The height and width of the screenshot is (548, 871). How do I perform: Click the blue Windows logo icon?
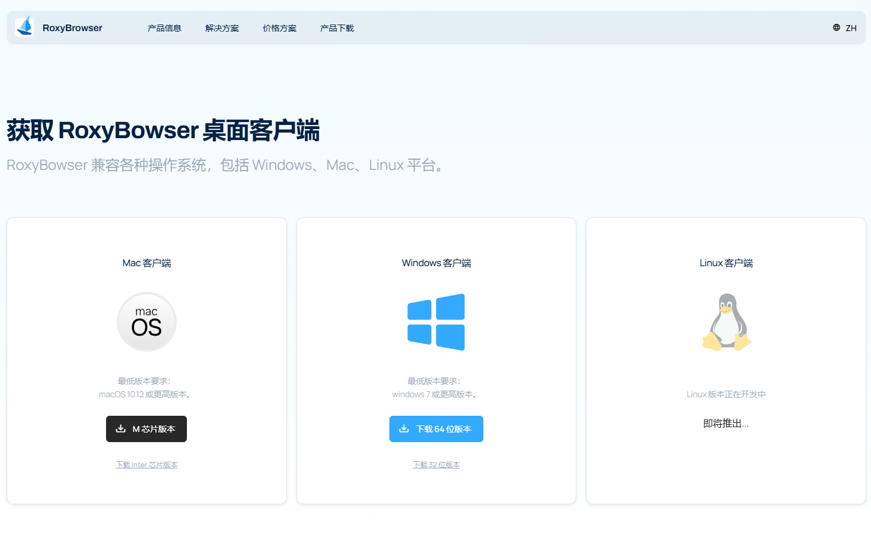[436, 322]
